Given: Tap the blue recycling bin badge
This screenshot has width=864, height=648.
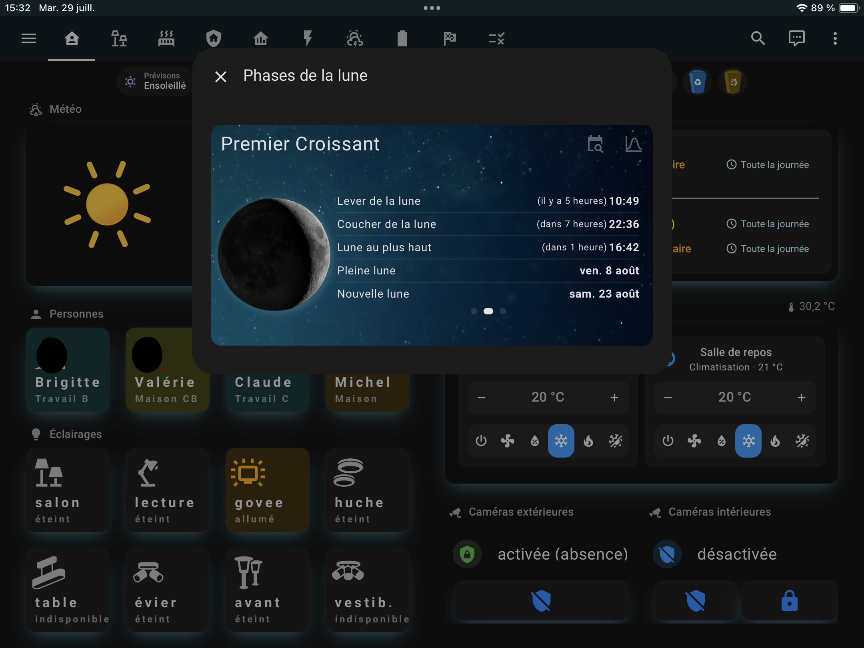Looking at the screenshot, I should [x=697, y=82].
